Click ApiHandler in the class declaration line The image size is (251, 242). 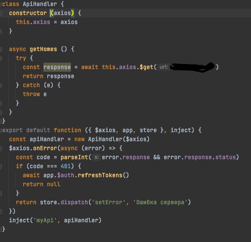pyautogui.click(x=40, y=4)
